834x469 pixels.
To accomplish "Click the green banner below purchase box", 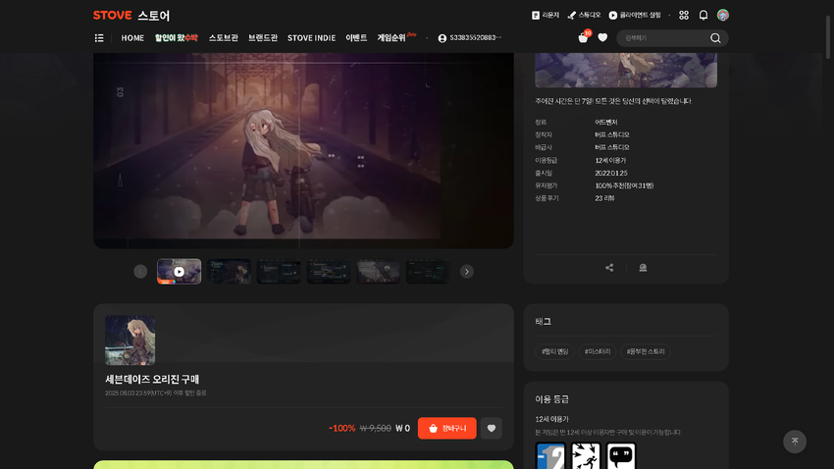I will click(303, 465).
